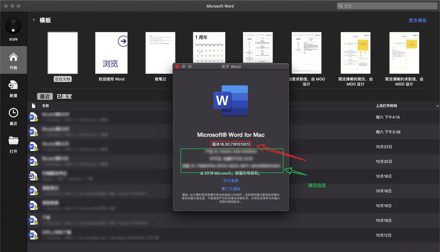Viewport: 440px width, 252px height.
Task: Open the 上次打开时间 sort dropdown arrow
Action: [x=437, y=106]
